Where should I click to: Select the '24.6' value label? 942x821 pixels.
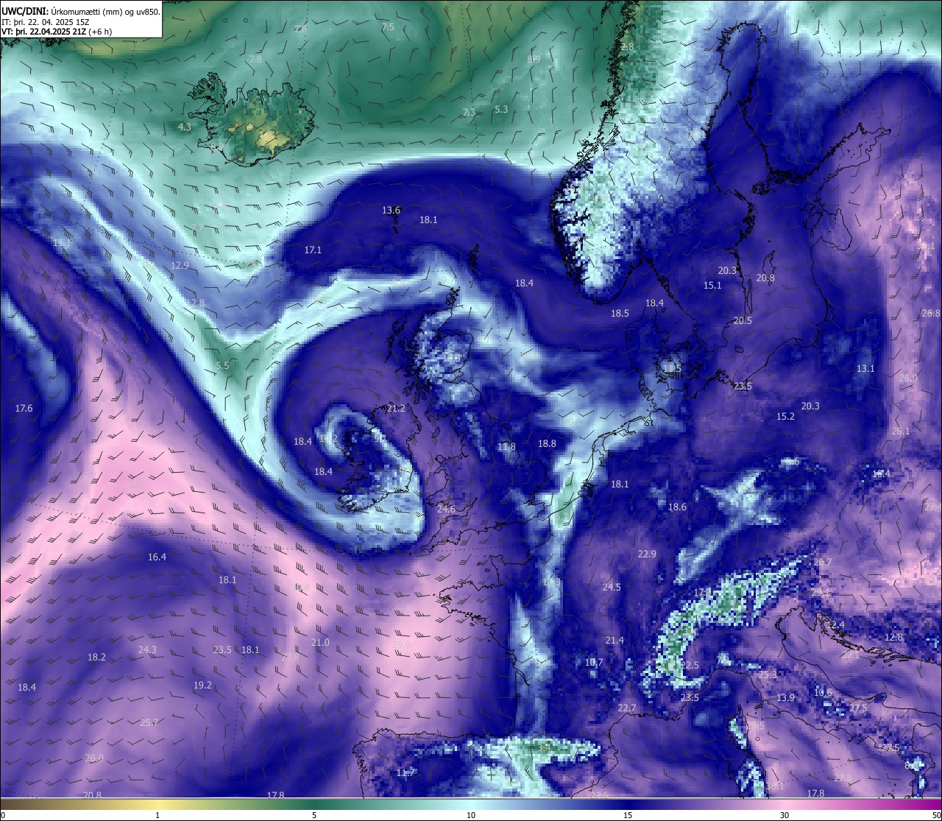(446, 510)
